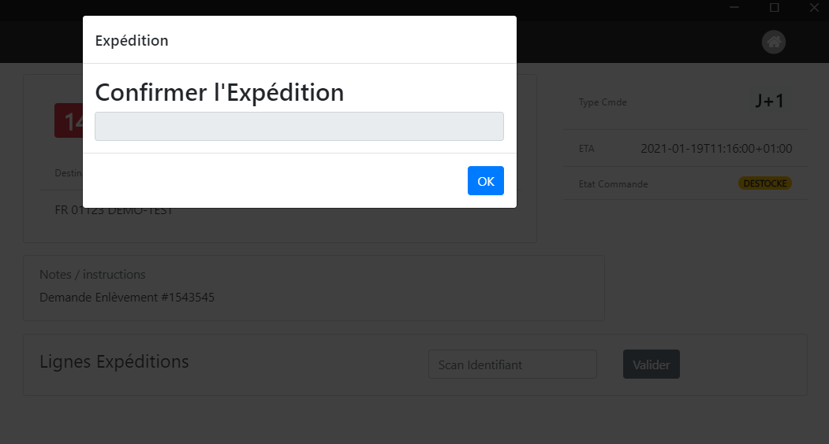Click the home icon in header
The width and height of the screenshot is (829, 444).
774,42
